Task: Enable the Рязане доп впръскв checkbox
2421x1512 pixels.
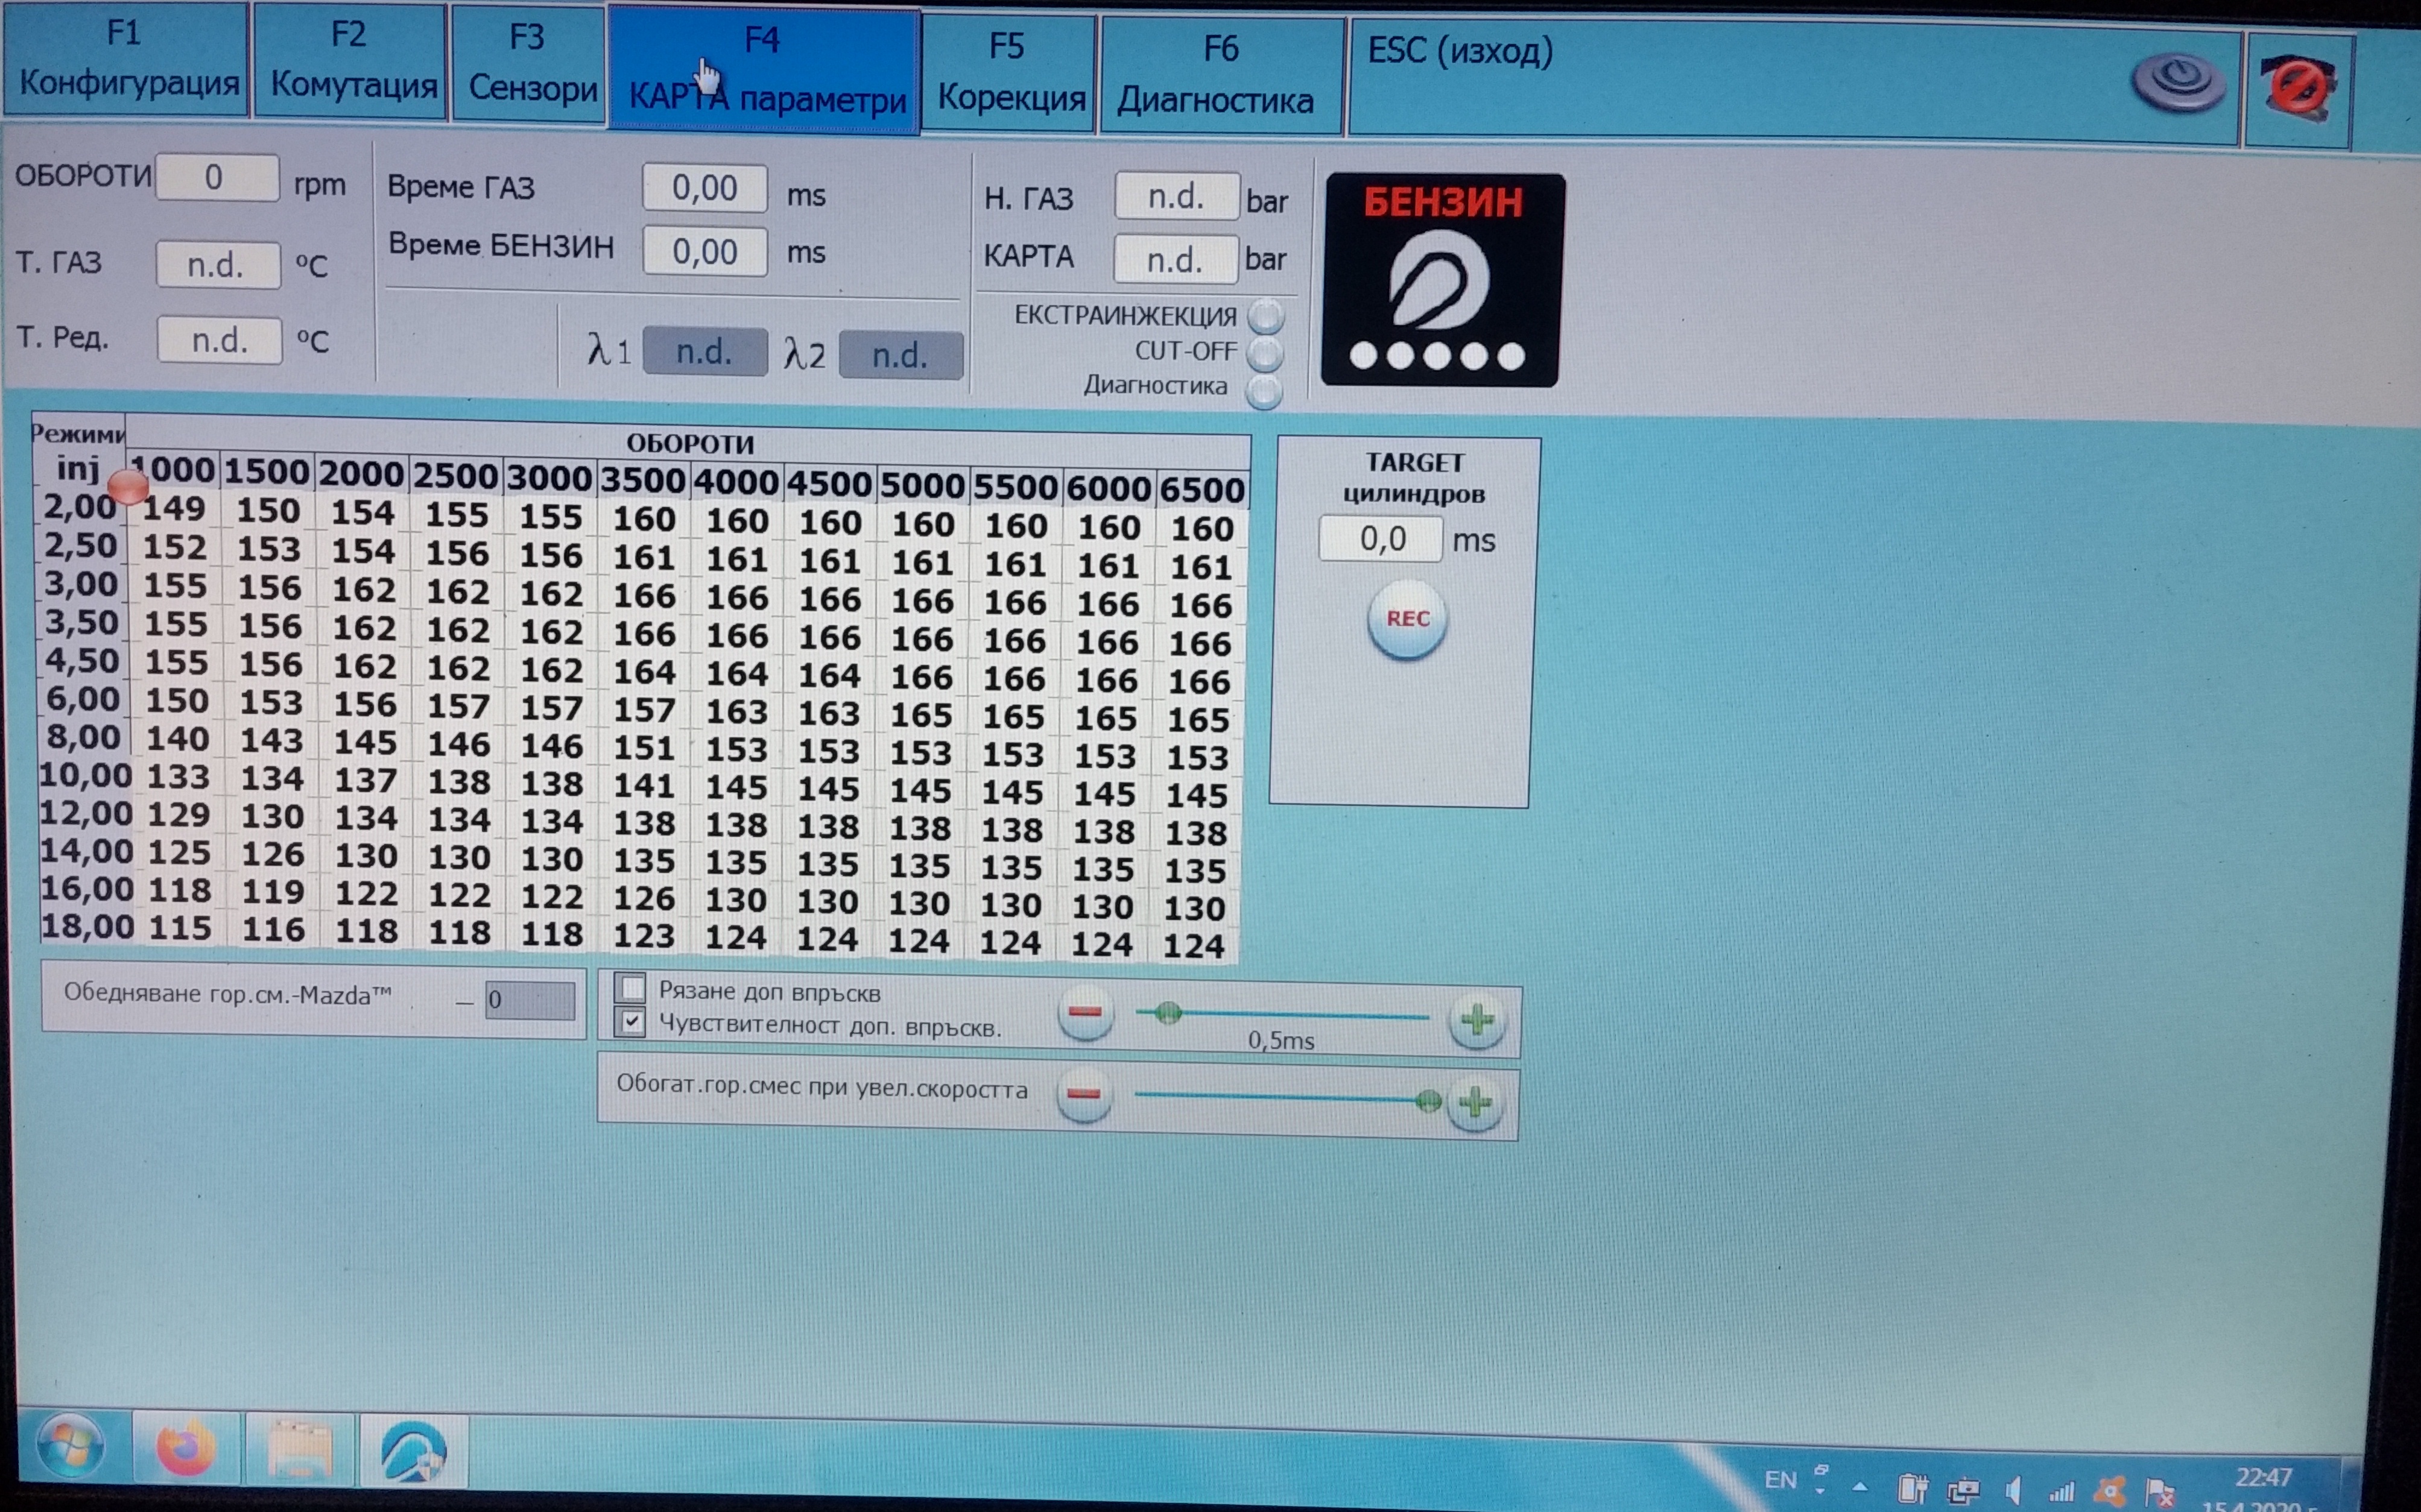Action: point(631,988)
